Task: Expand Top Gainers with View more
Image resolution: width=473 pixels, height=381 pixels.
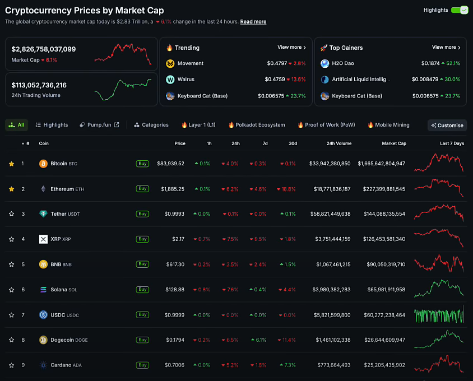Action: coord(446,48)
